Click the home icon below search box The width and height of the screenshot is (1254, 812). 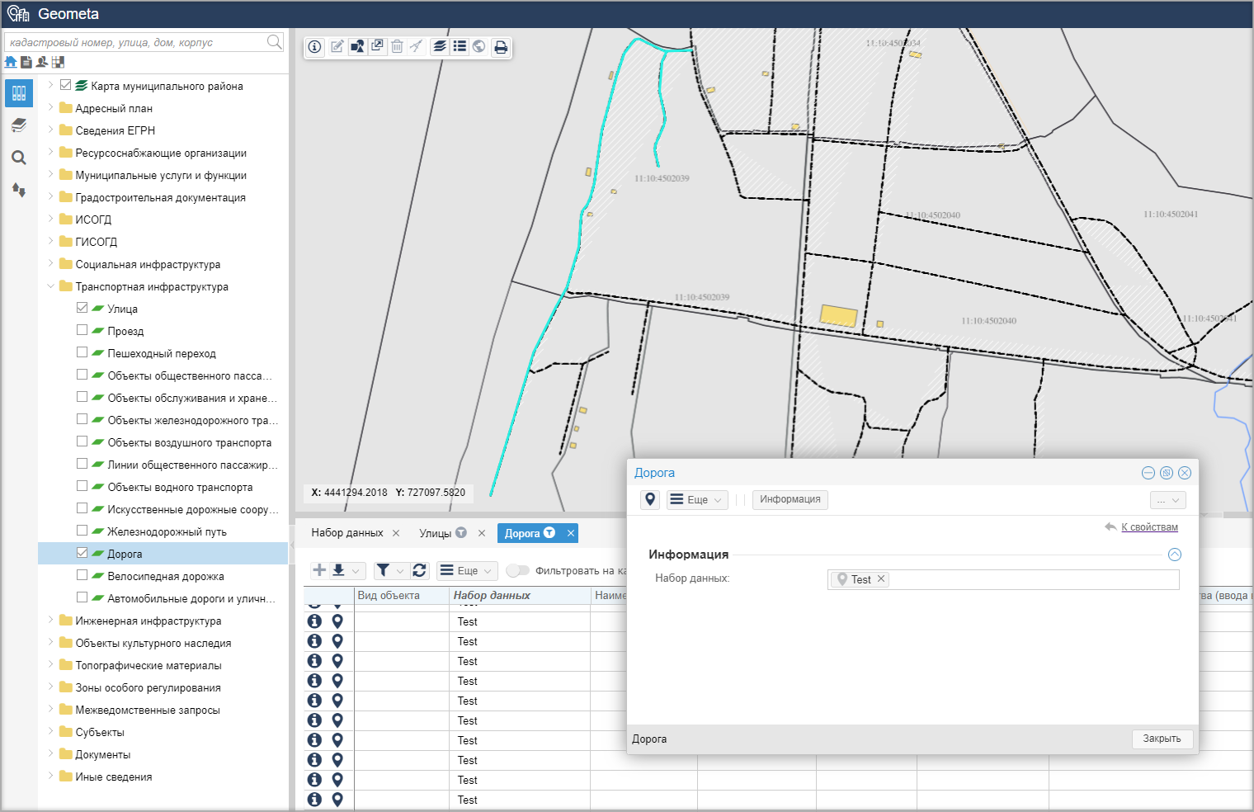coord(11,62)
